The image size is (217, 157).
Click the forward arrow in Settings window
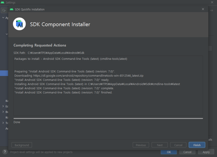click(x=211, y=10)
